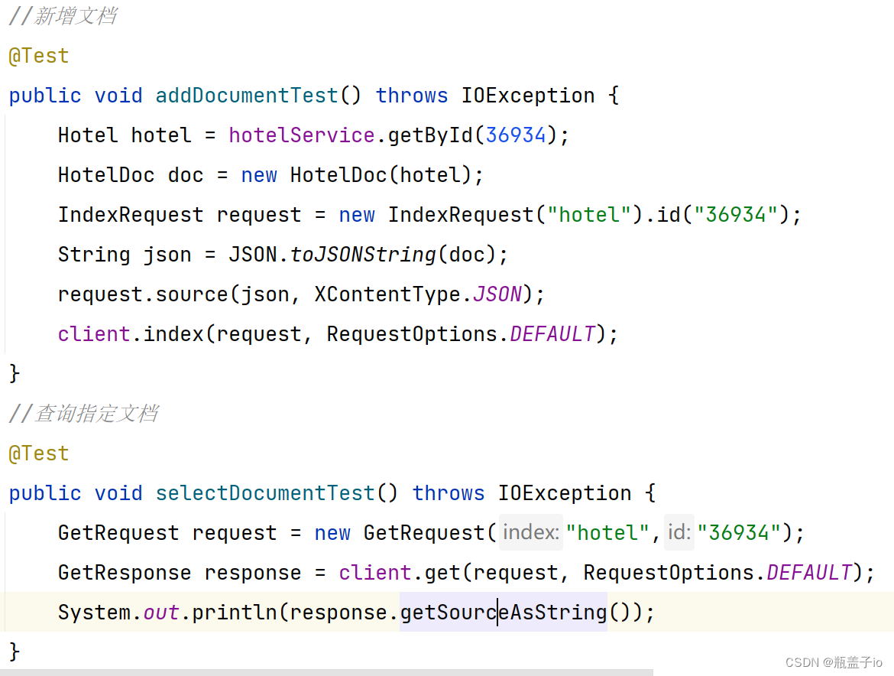
Task: Click String json variable declaration
Action: pyautogui.click(x=125, y=255)
